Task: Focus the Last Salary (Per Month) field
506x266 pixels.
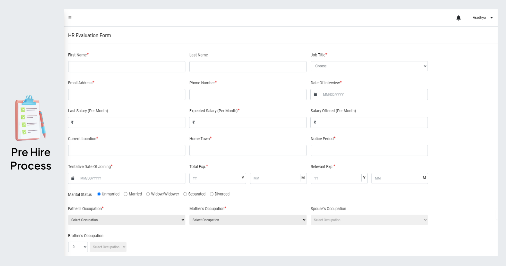Action: [127, 122]
